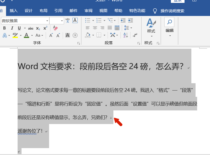210x157 pixels.
Task: Open Styles pane launcher
Action: 158,43
